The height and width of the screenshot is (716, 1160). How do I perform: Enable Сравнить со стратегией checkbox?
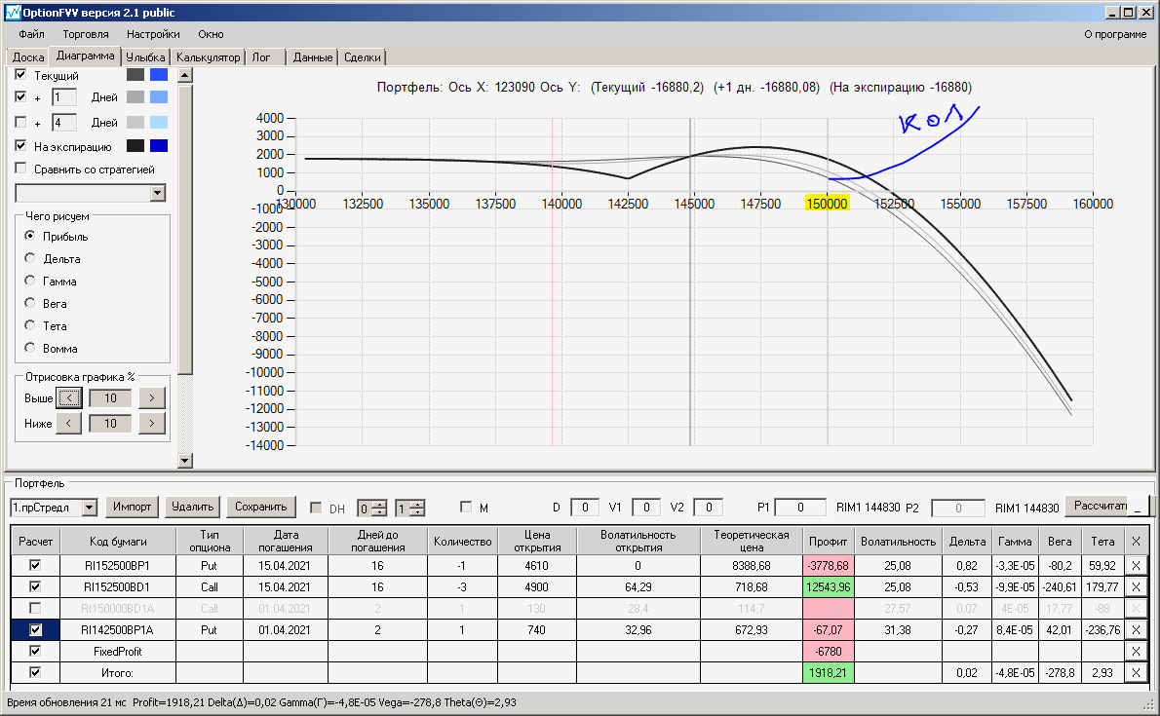point(20,169)
